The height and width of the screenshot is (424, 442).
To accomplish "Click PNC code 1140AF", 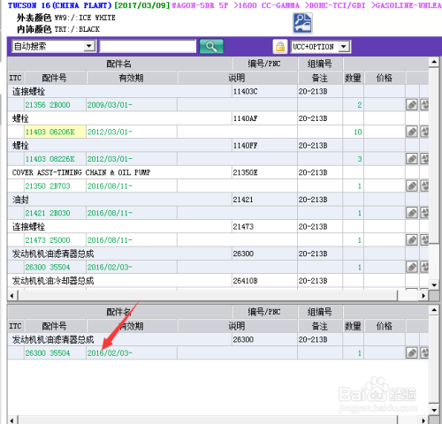I will coord(246,118).
